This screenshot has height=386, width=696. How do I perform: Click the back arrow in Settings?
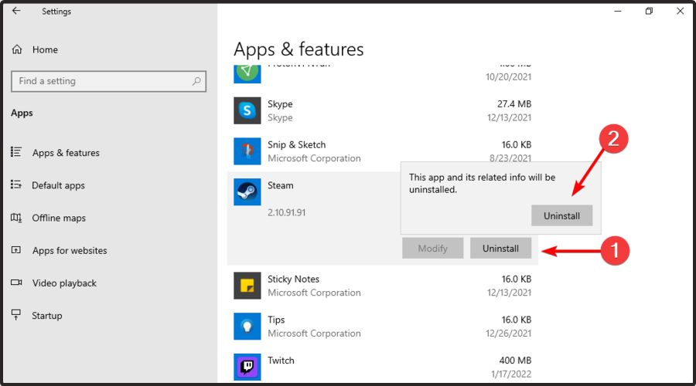[x=16, y=11]
